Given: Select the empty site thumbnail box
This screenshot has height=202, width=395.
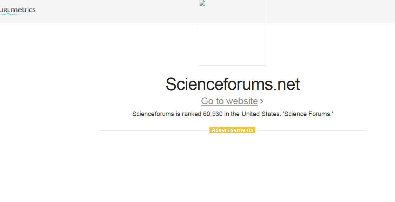Looking at the screenshot, I should [233, 35].
